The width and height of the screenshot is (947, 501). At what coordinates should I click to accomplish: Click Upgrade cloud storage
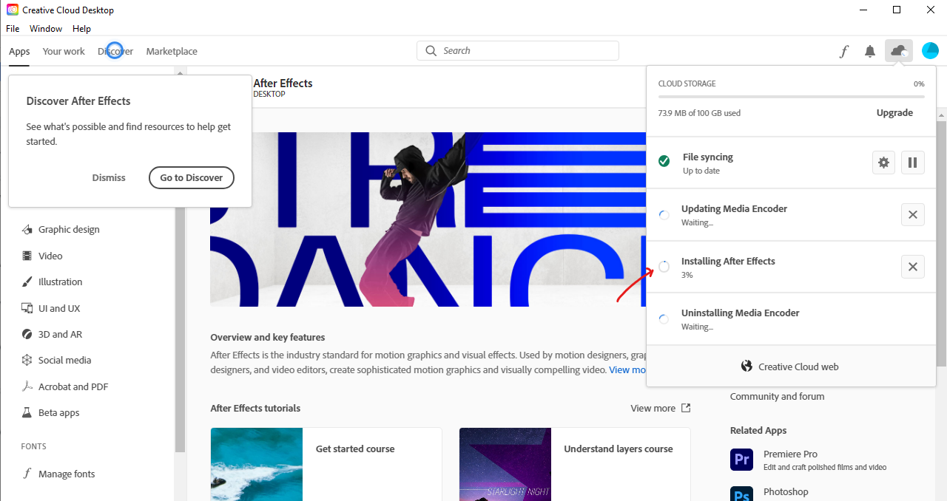point(895,112)
